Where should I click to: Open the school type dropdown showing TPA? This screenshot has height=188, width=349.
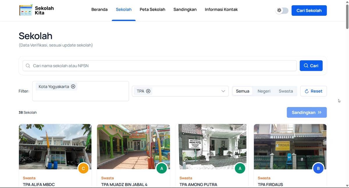coord(223,91)
